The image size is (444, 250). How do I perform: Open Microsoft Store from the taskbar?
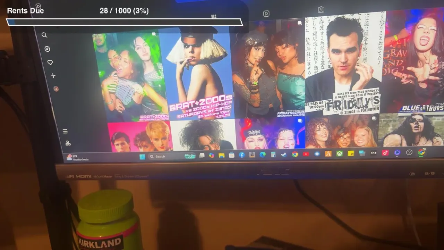pos(231,155)
